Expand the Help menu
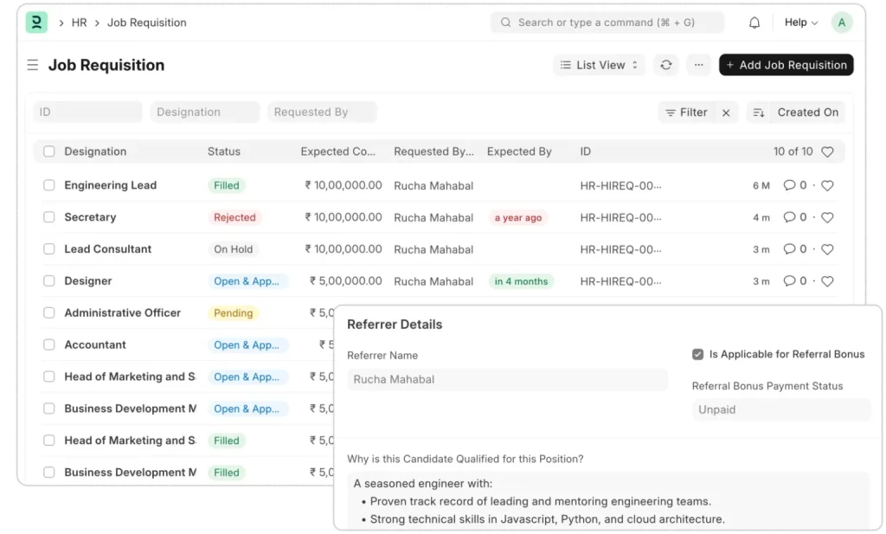The image size is (886, 534). (800, 23)
